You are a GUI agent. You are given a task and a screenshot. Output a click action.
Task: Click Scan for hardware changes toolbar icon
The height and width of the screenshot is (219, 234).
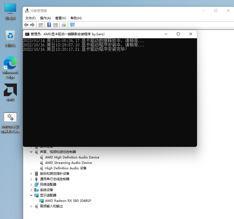pyautogui.click(x=64, y=25)
